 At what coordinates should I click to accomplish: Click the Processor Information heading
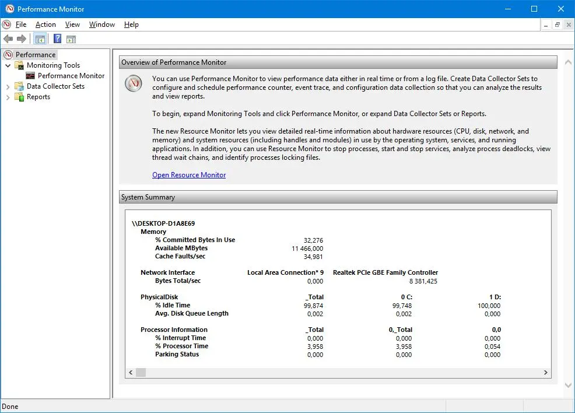pos(174,330)
